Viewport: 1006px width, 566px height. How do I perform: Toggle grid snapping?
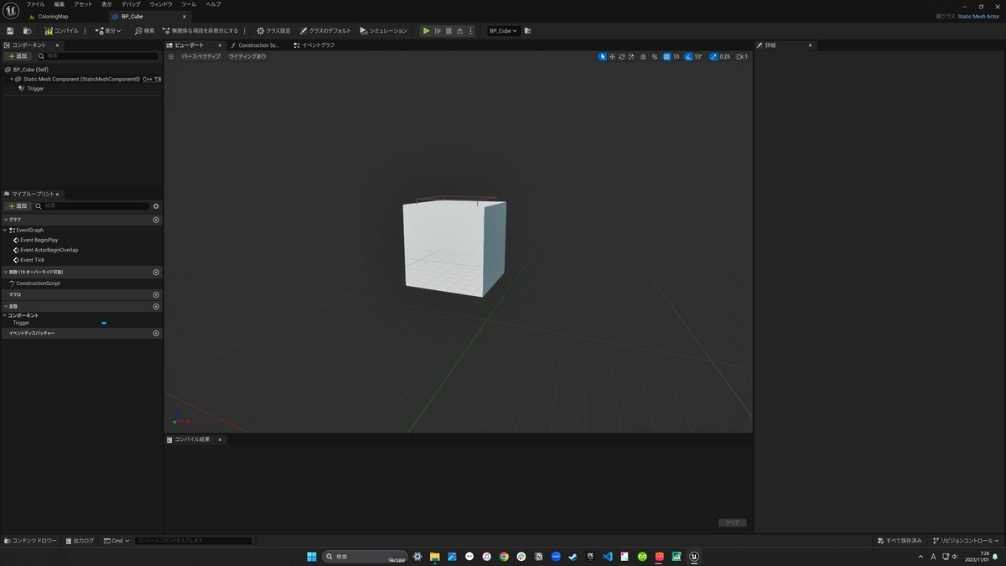pos(666,56)
